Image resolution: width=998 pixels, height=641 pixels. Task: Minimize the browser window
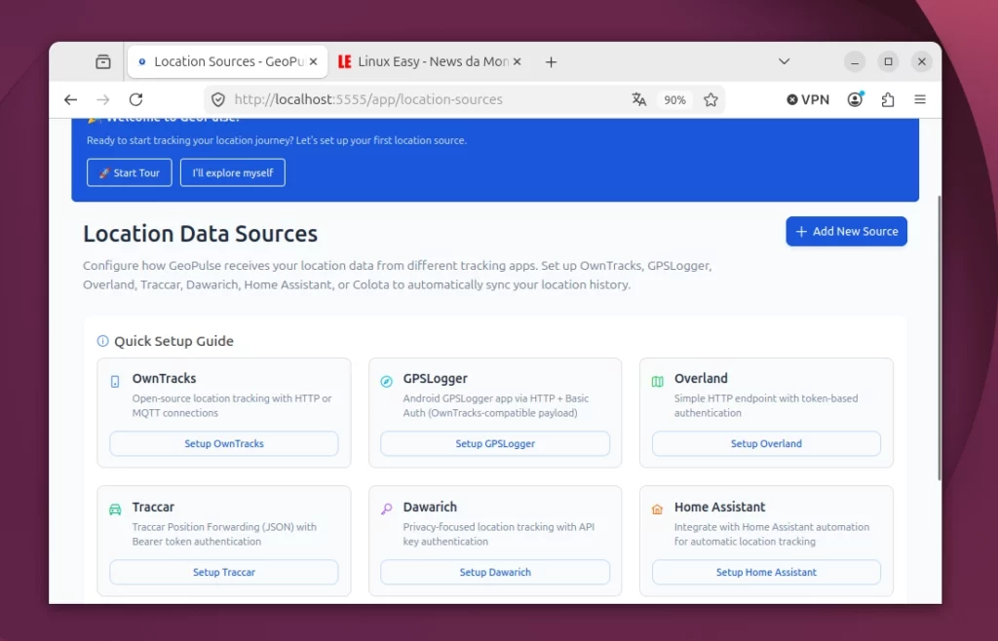[x=855, y=61]
